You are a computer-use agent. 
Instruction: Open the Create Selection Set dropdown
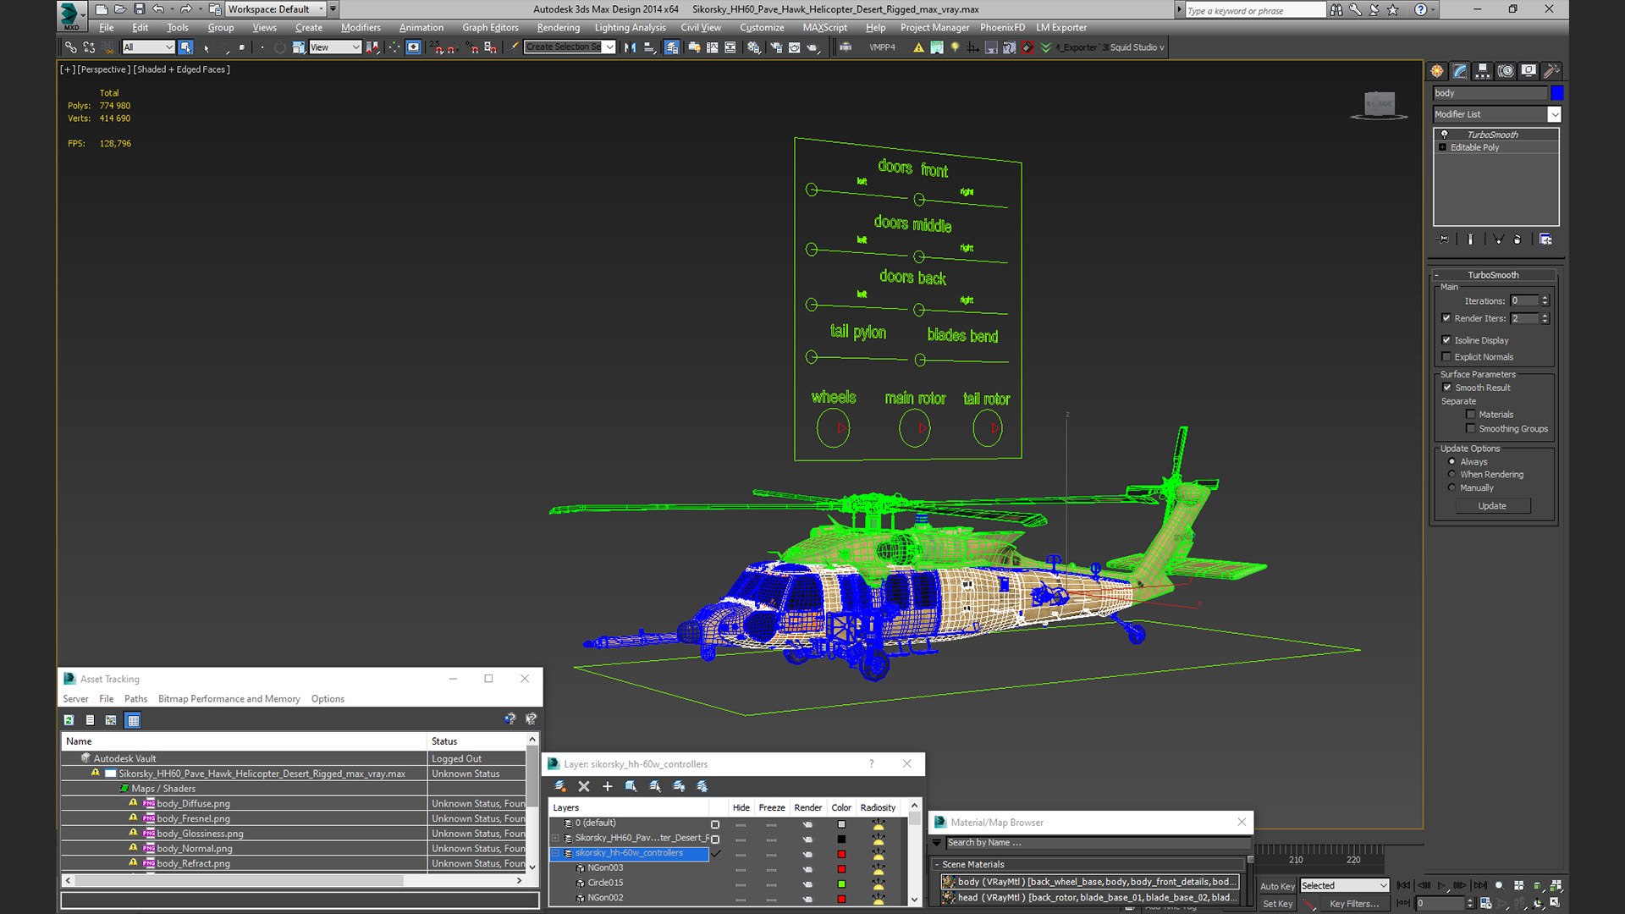570,47
